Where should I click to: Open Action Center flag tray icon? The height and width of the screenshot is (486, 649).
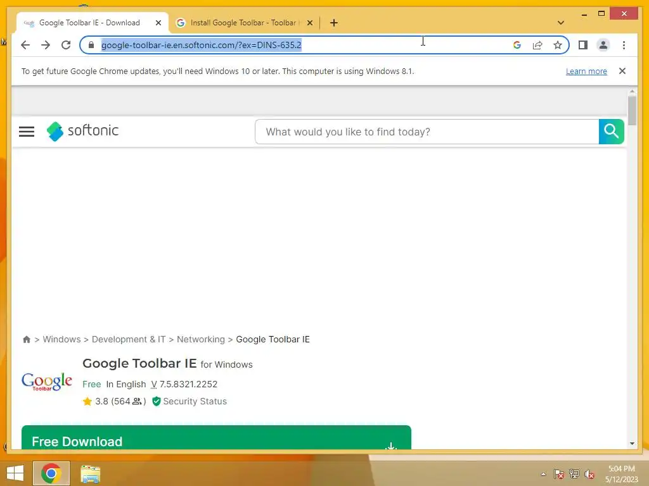(559, 474)
